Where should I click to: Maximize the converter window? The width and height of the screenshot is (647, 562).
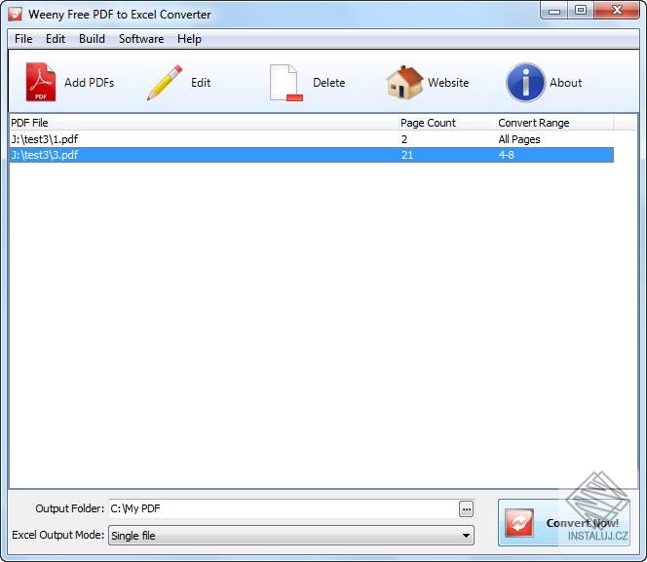(x=581, y=11)
